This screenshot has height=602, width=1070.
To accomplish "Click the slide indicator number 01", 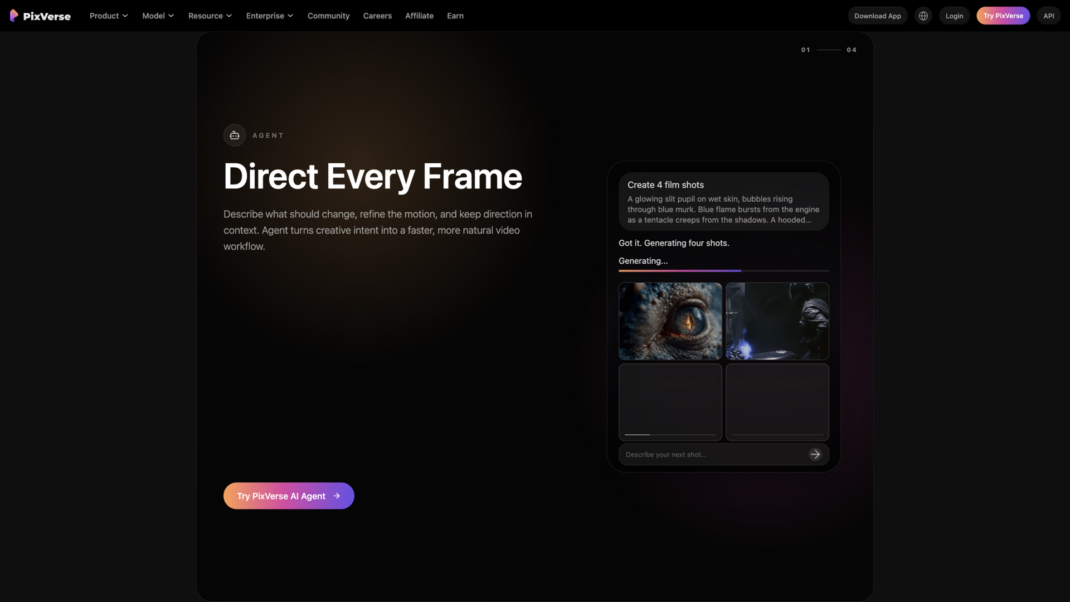I will tap(806, 50).
